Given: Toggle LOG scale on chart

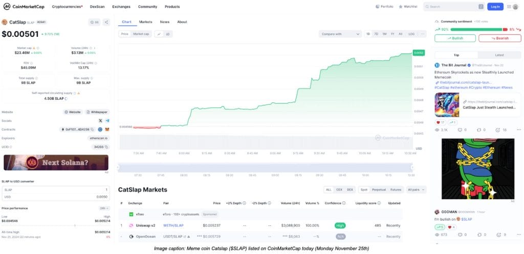Looking at the screenshot, I should (x=411, y=34).
